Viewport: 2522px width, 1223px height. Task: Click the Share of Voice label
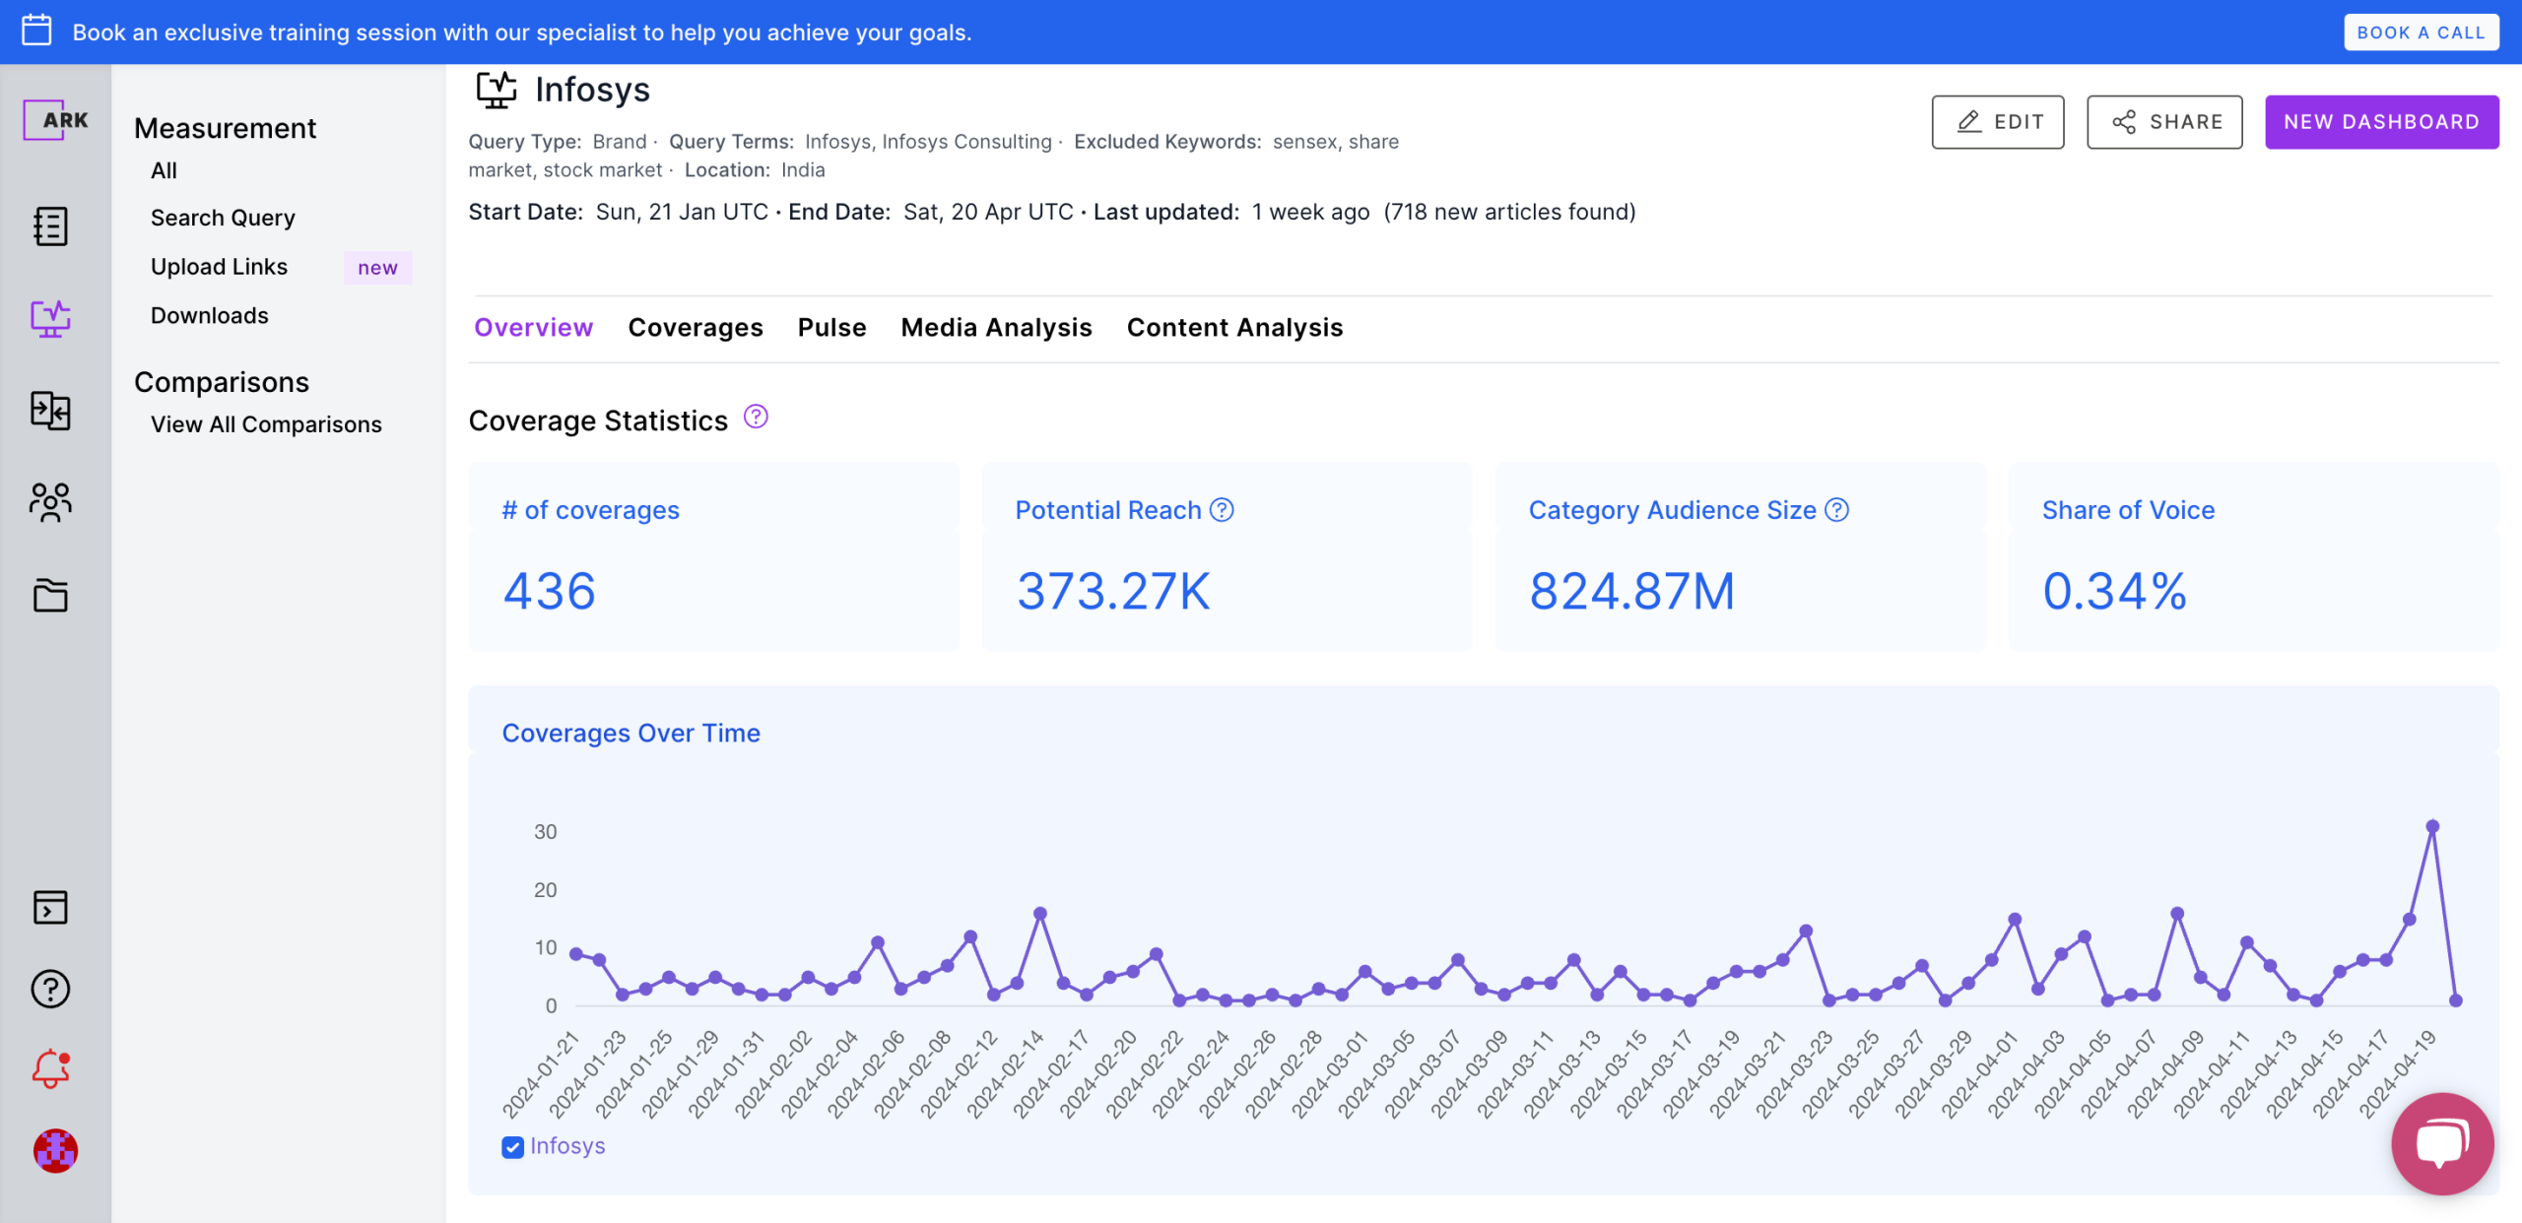[x=2128, y=510]
